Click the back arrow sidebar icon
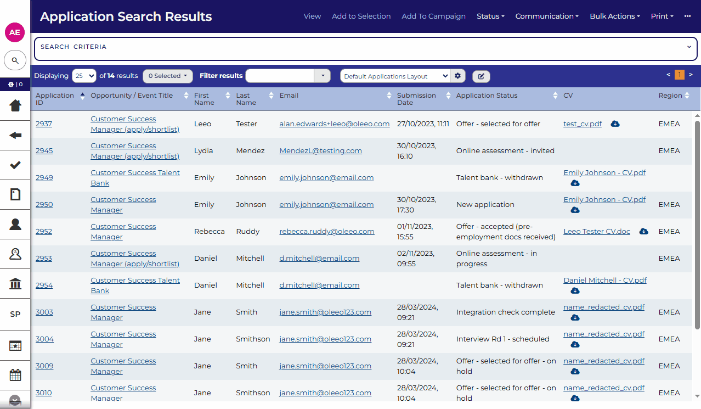 15,135
